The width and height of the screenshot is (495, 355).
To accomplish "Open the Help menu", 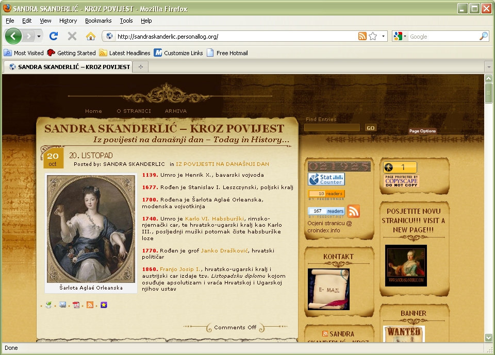I will [x=146, y=21].
